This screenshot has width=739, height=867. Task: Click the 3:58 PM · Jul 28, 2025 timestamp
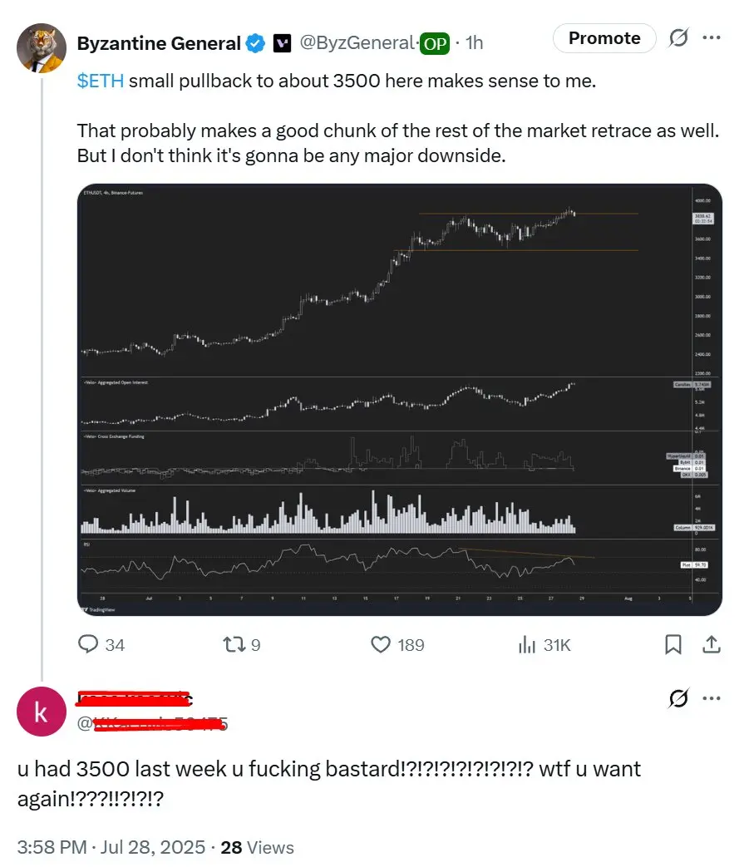point(111,847)
